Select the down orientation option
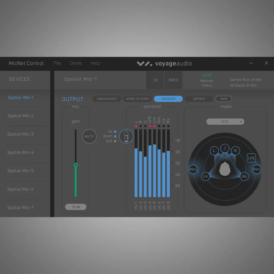 tap(115, 136)
